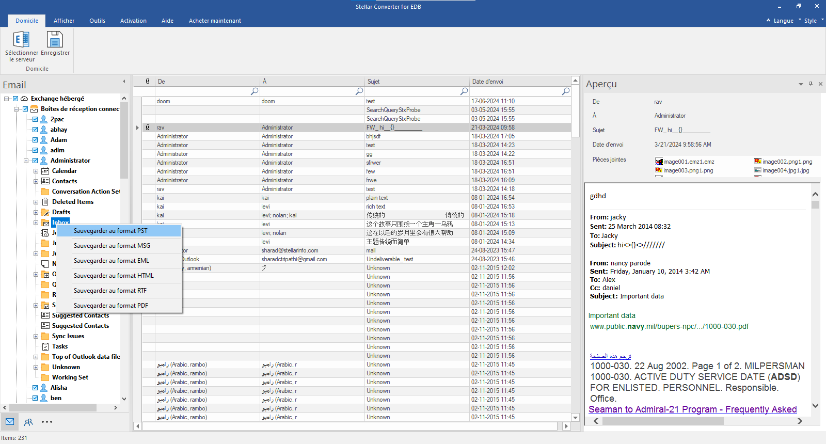
Task: Uncheck the Alisha mailbox checkbox
Action: [x=35, y=388]
